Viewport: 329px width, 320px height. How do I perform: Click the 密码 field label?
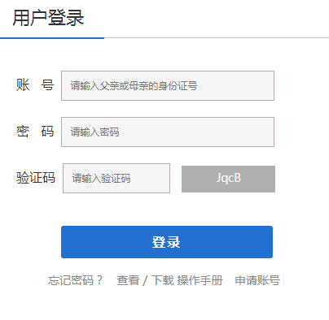click(35, 132)
